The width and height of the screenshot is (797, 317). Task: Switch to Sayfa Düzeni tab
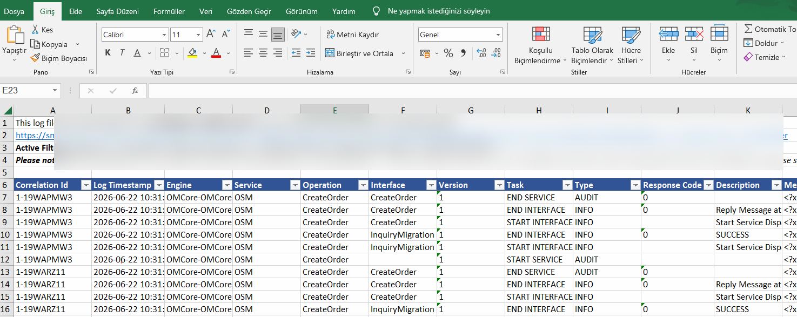(x=118, y=11)
